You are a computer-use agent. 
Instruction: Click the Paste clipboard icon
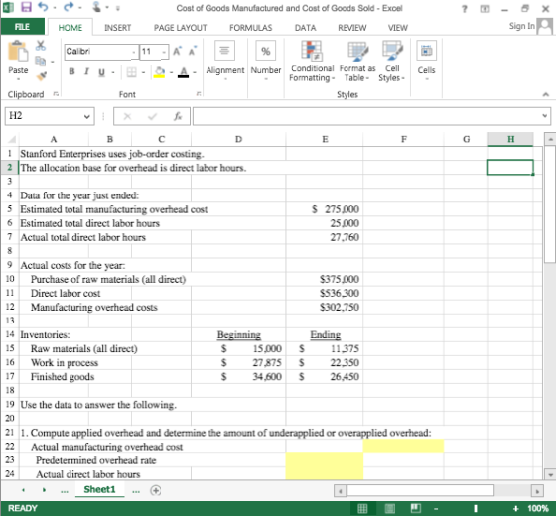tap(18, 52)
